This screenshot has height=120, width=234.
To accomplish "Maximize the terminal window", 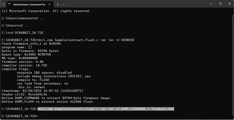I will [x=220, y=4].
